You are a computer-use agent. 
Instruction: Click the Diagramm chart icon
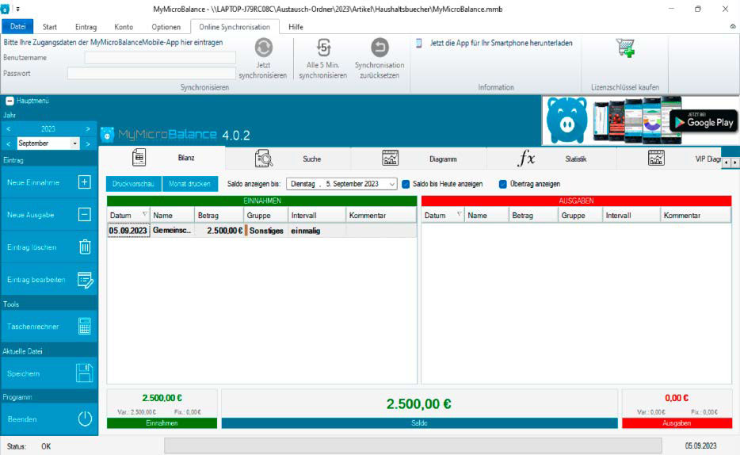tap(391, 158)
